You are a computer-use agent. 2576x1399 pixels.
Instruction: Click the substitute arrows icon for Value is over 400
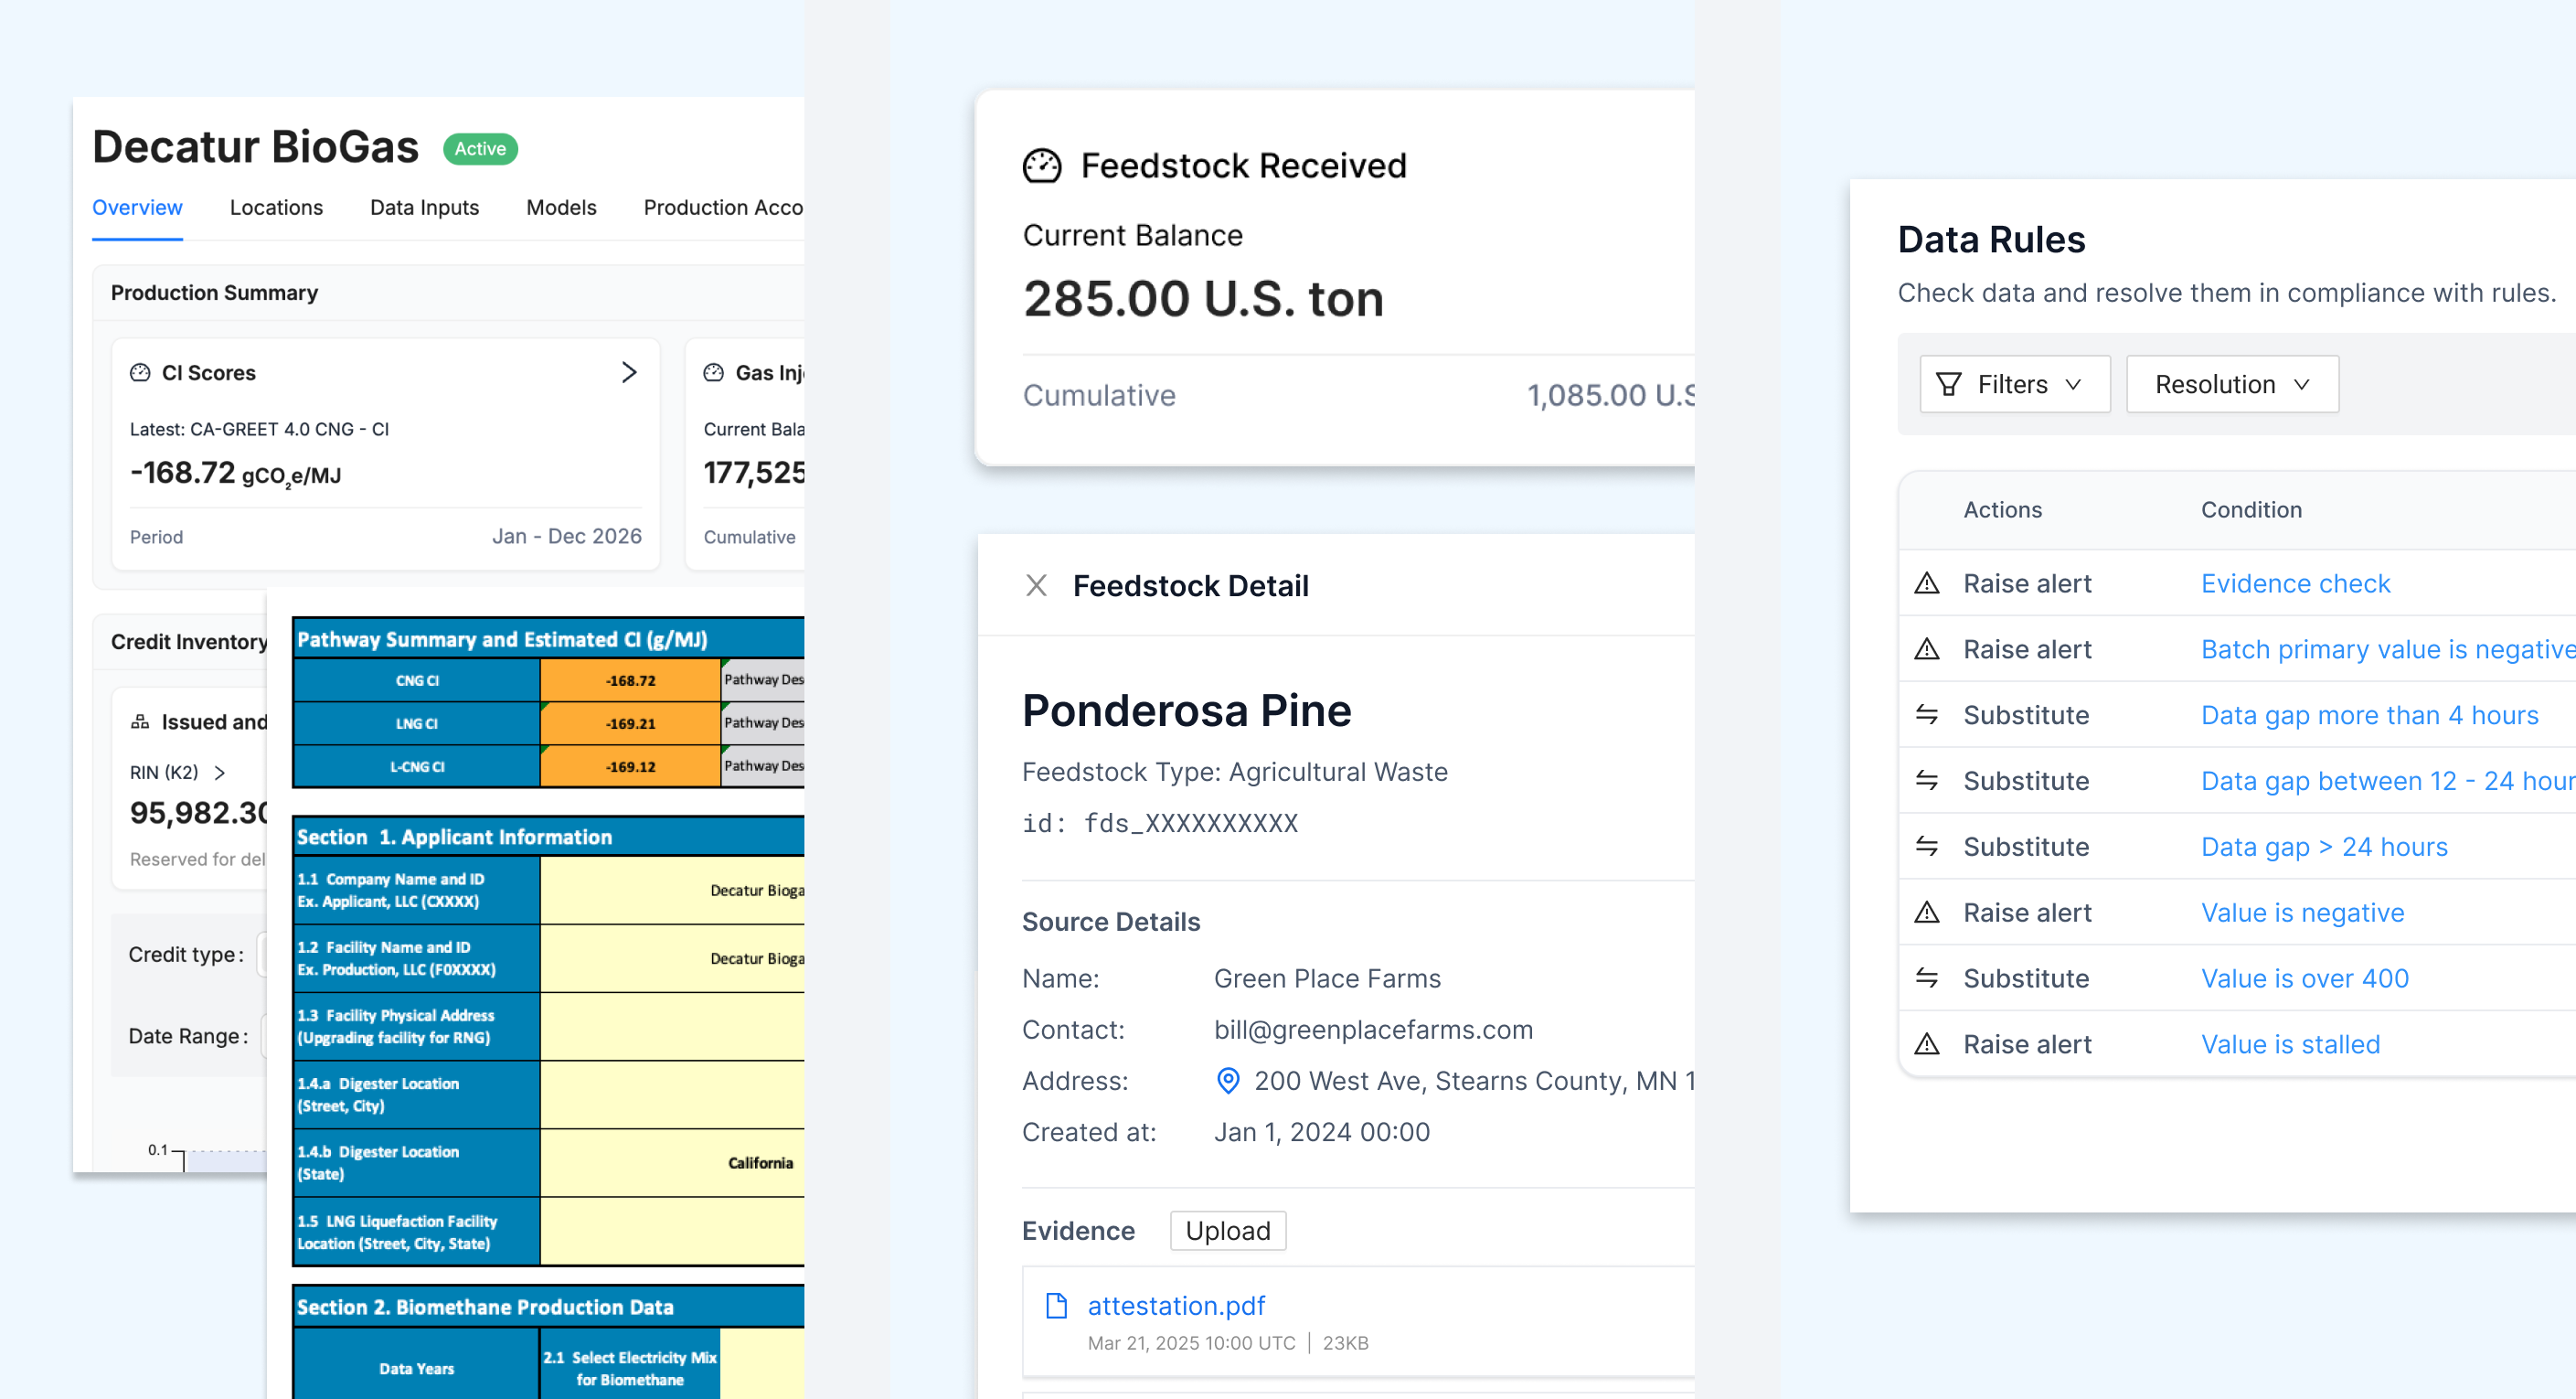1926,977
